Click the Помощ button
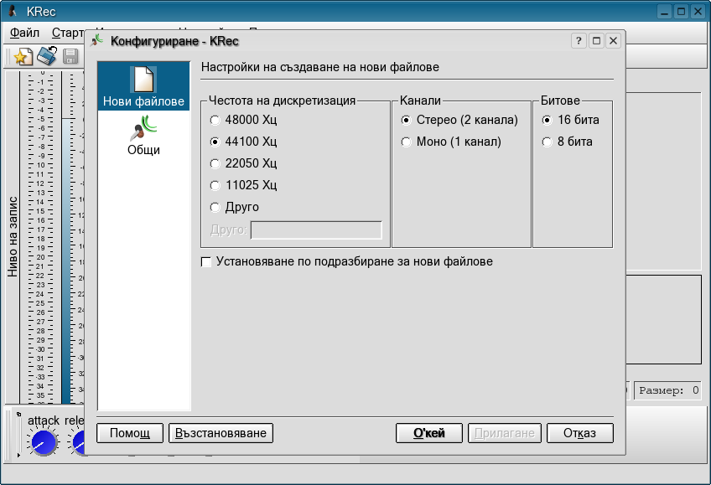 pos(130,433)
